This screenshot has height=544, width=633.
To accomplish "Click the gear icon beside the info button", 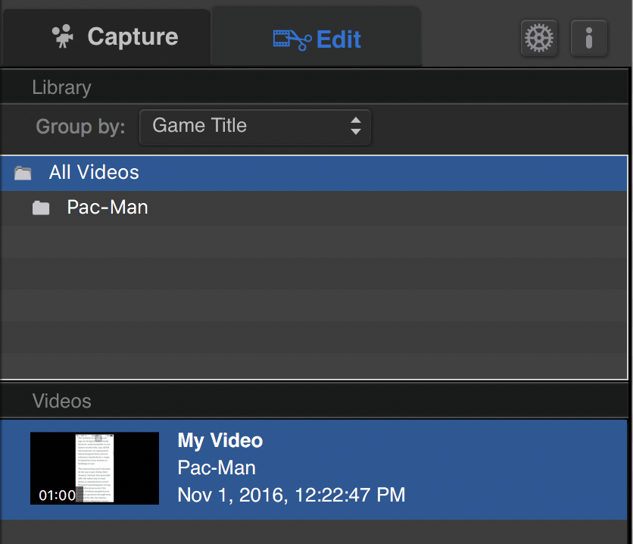I will 539,38.
